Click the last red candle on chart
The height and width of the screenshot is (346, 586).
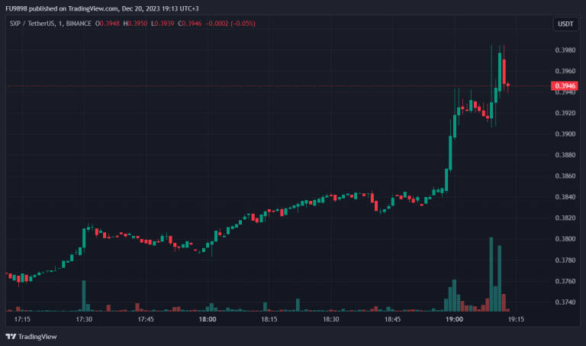pos(507,86)
